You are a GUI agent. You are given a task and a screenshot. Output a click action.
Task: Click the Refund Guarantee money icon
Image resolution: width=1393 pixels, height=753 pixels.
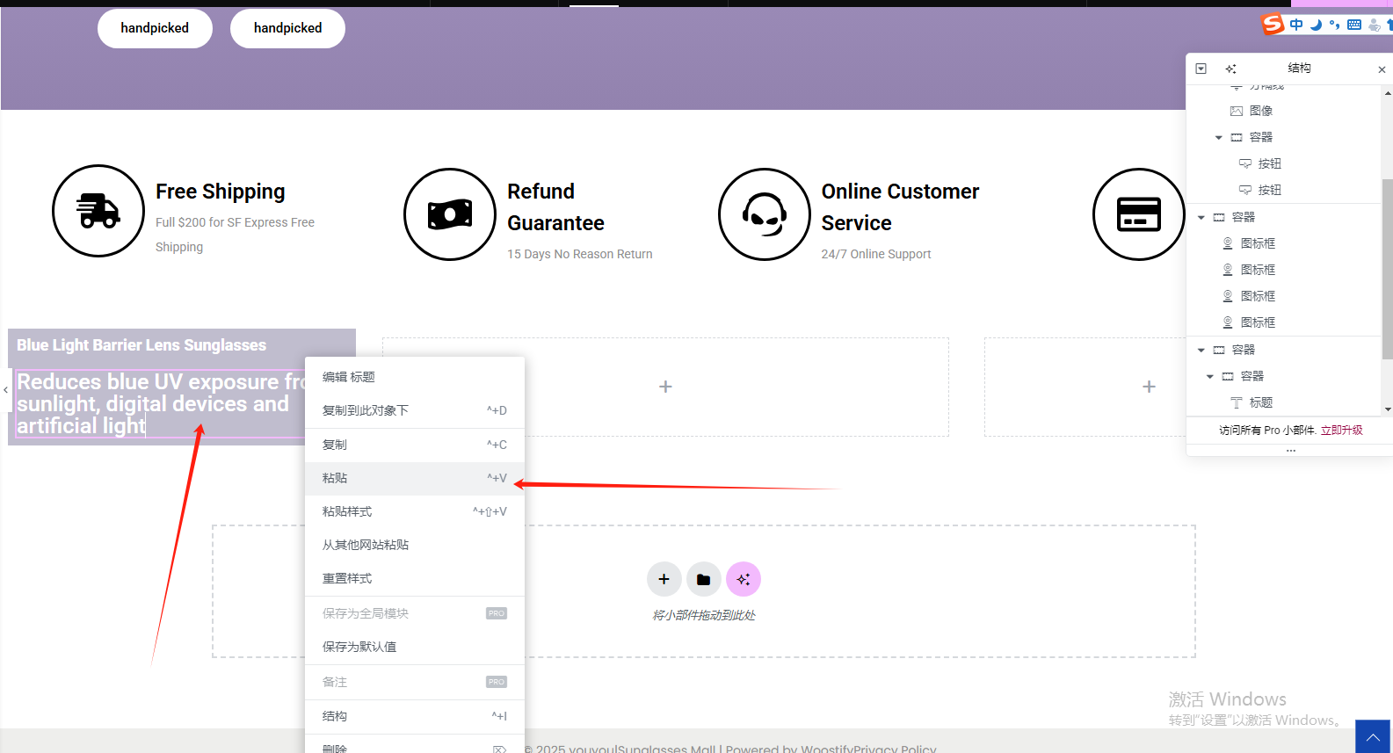click(450, 214)
